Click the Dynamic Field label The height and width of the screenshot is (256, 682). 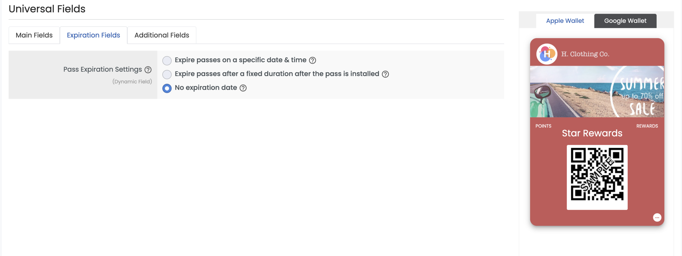(132, 81)
